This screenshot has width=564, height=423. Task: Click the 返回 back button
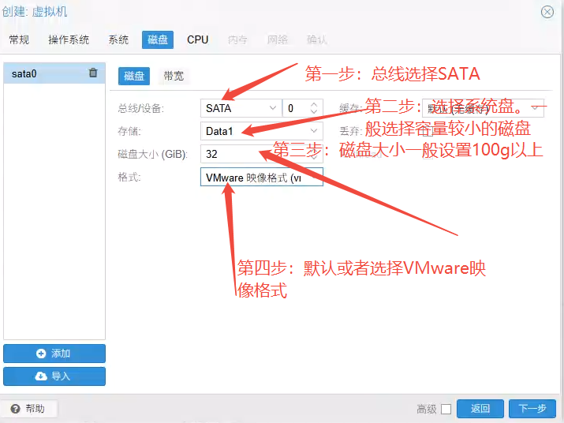pyautogui.click(x=480, y=409)
